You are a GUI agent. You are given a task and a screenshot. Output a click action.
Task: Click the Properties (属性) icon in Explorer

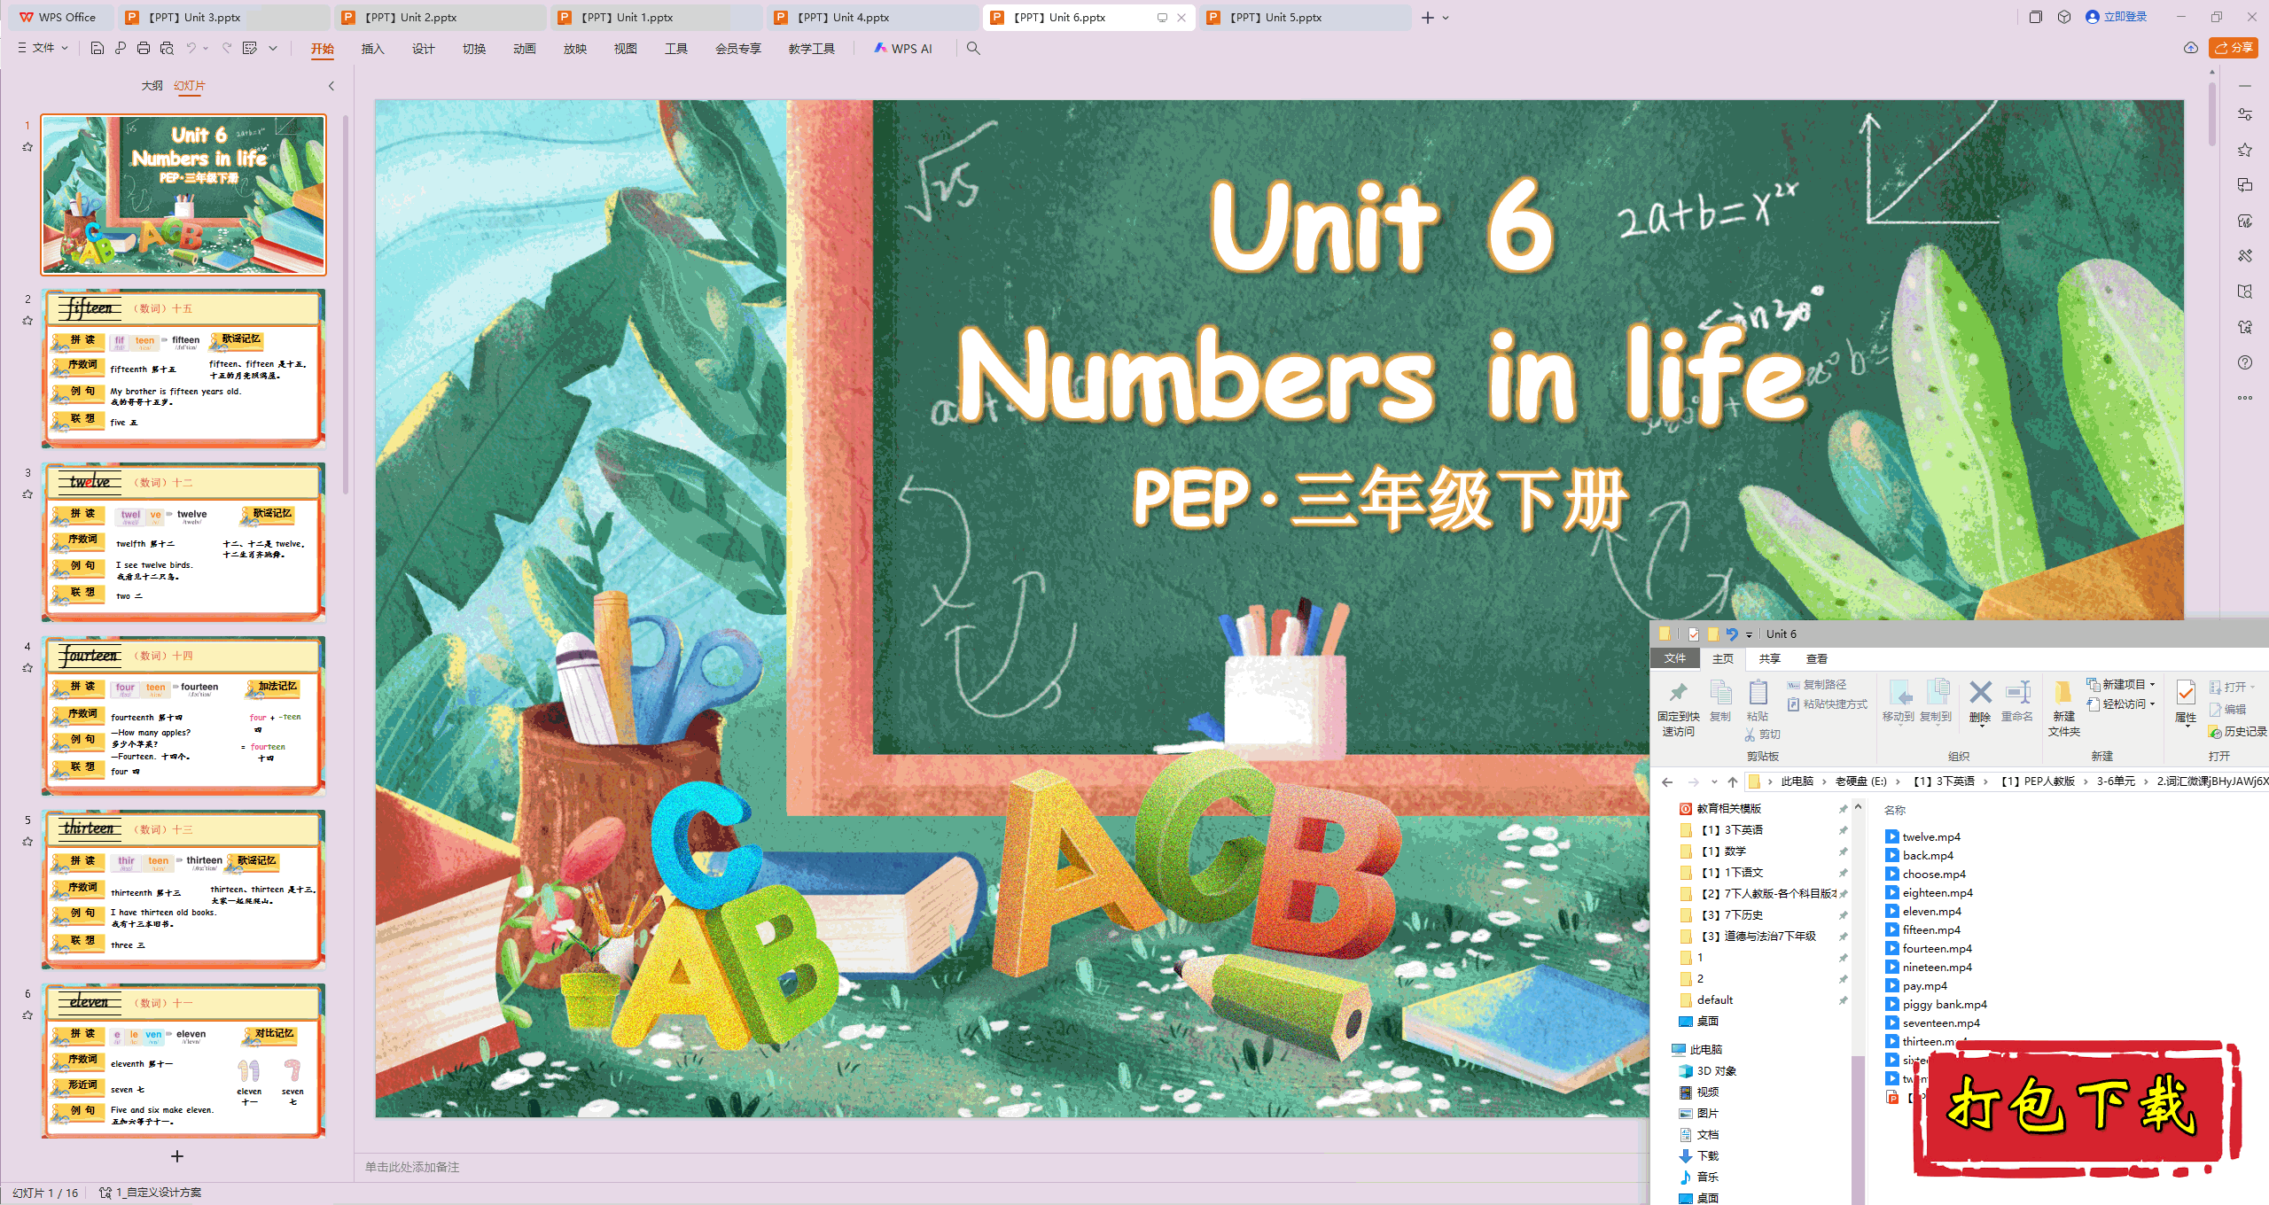pos(2186,702)
